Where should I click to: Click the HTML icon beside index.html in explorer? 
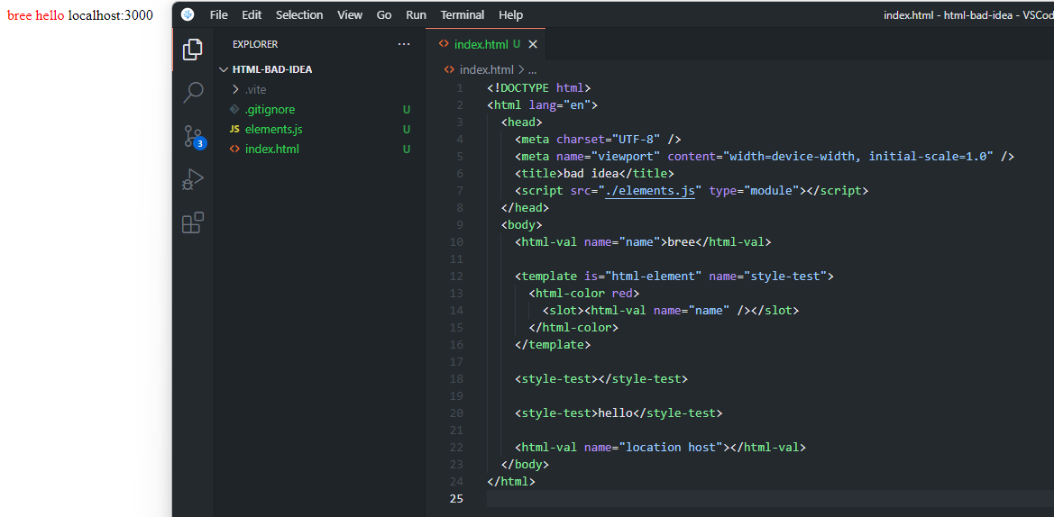tap(234, 149)
